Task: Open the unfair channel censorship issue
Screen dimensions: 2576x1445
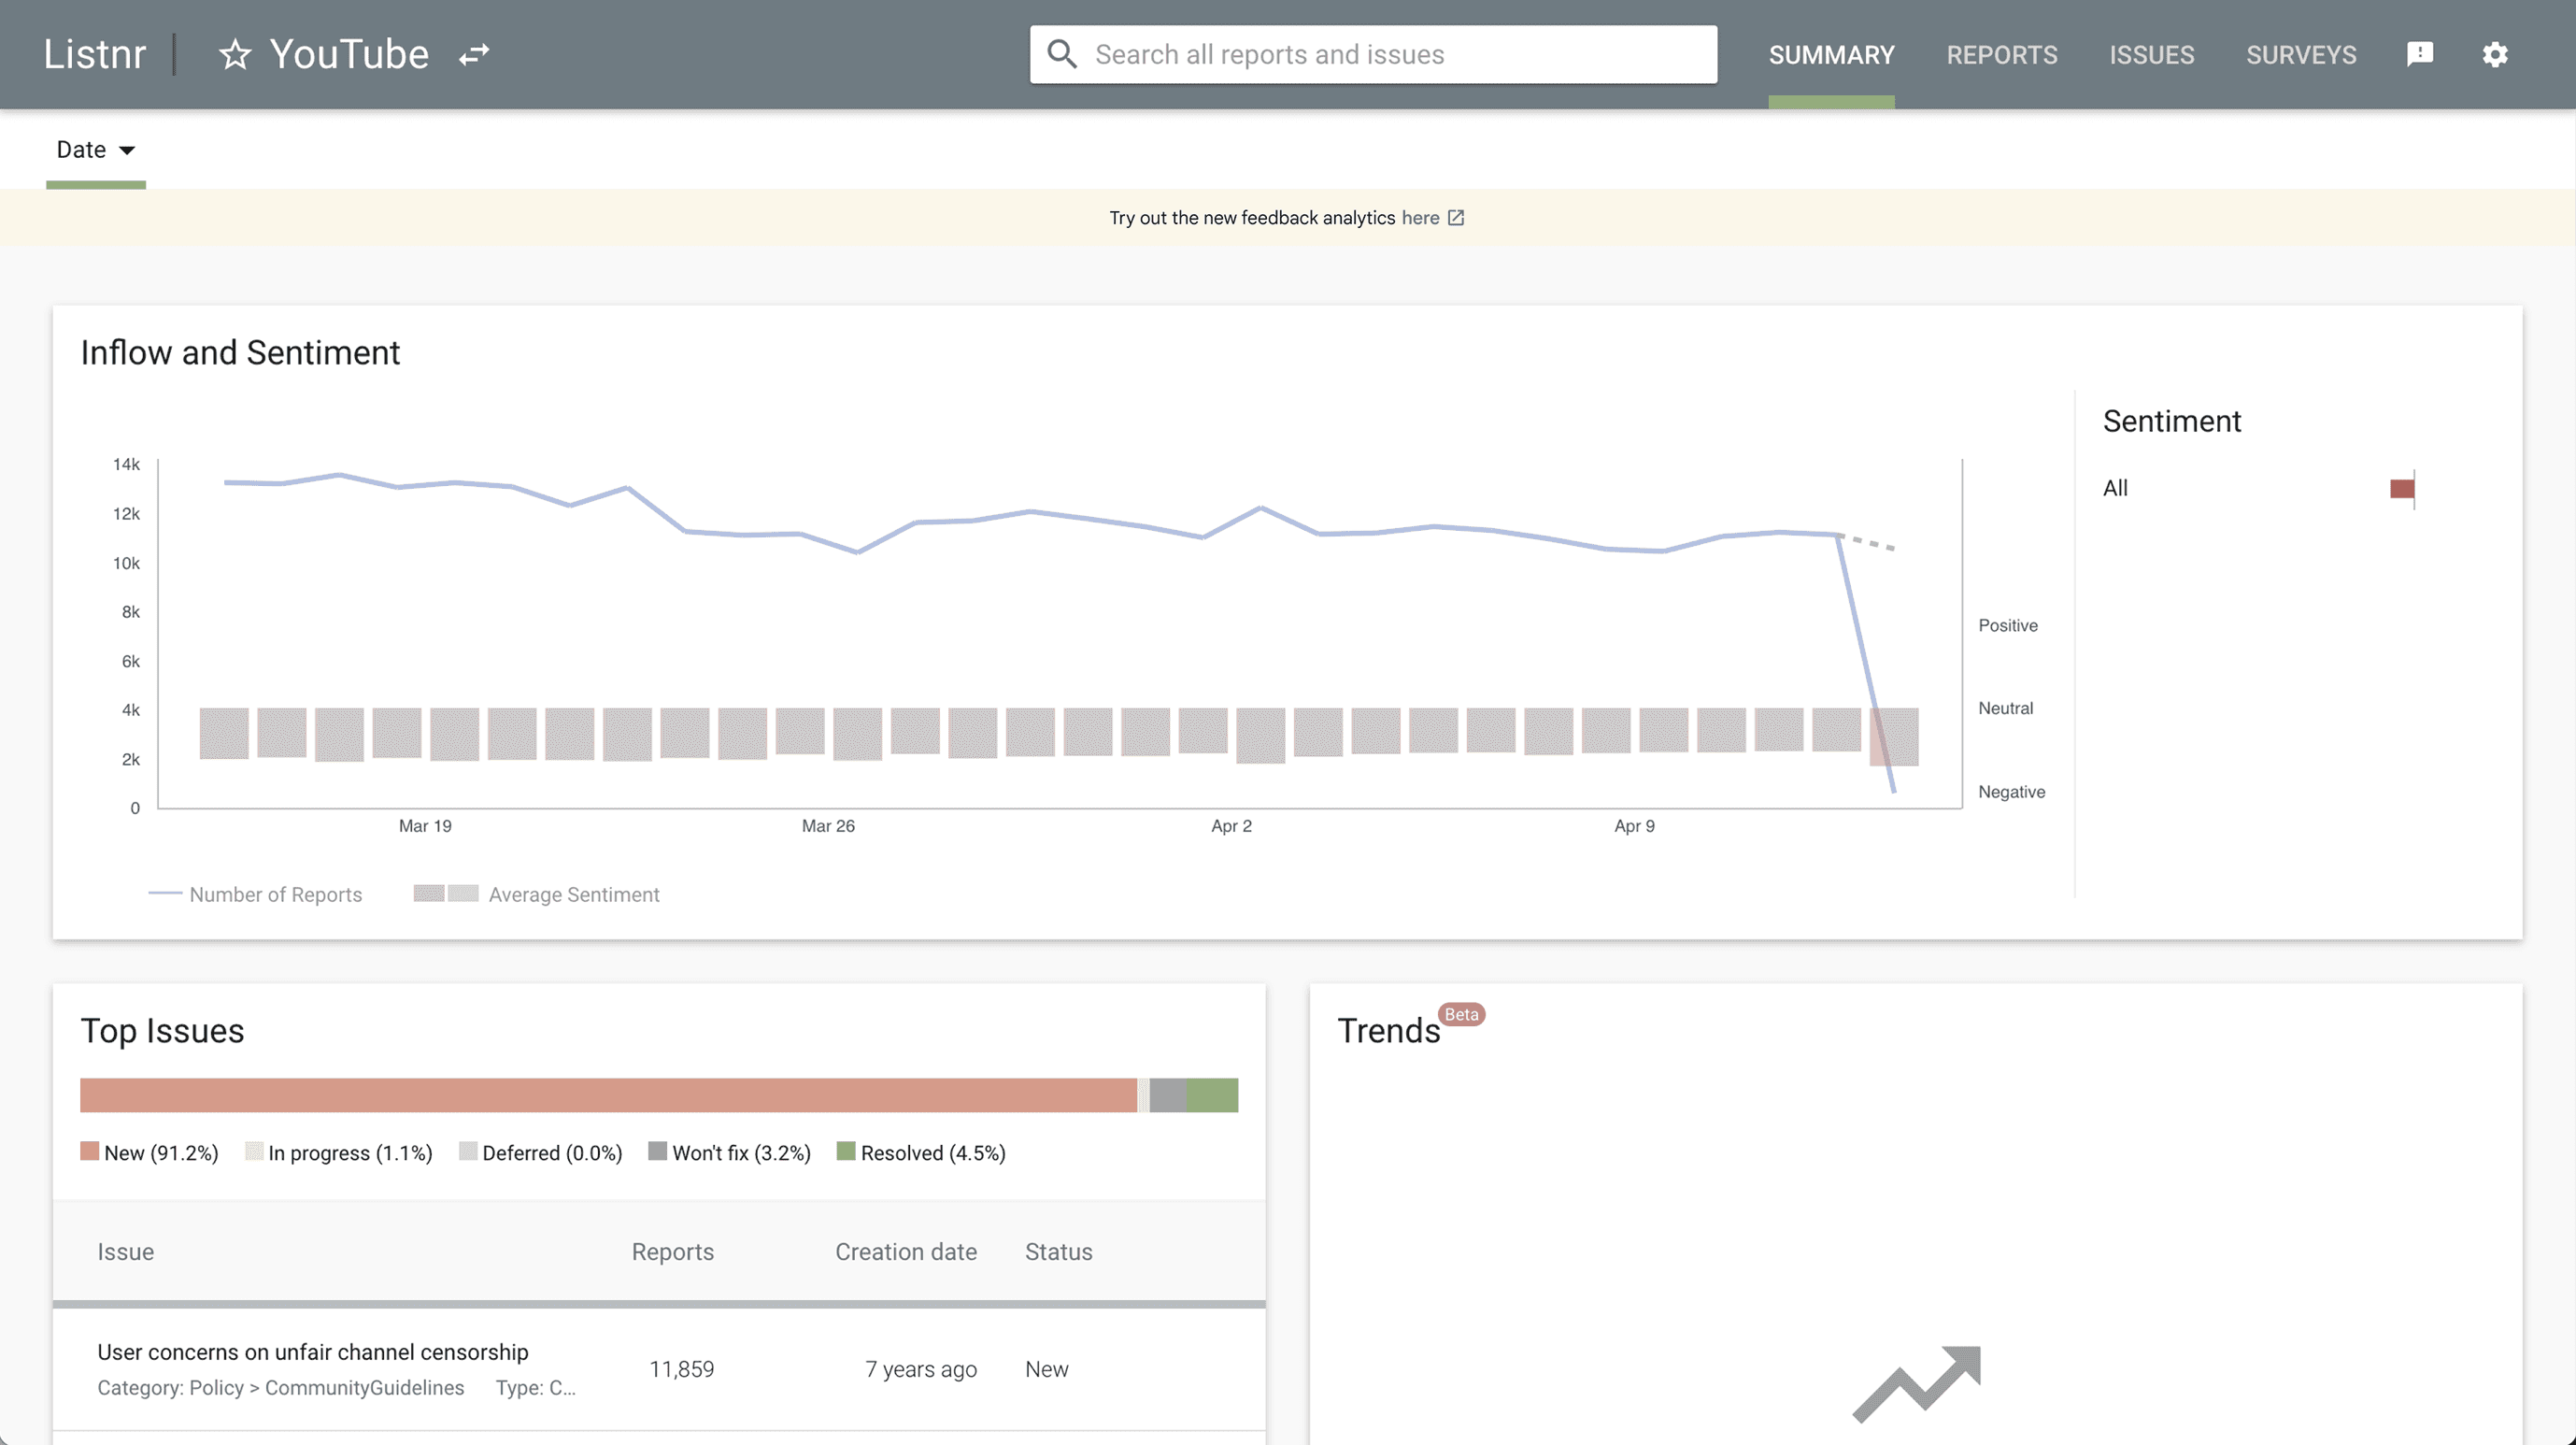Action: click(x=313, y=1352)
